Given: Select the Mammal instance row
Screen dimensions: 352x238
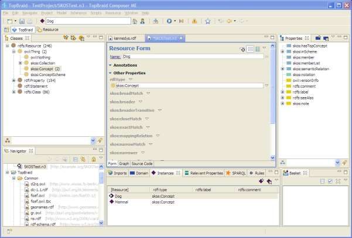Looking at the screenshot, I should coord(192,202).
